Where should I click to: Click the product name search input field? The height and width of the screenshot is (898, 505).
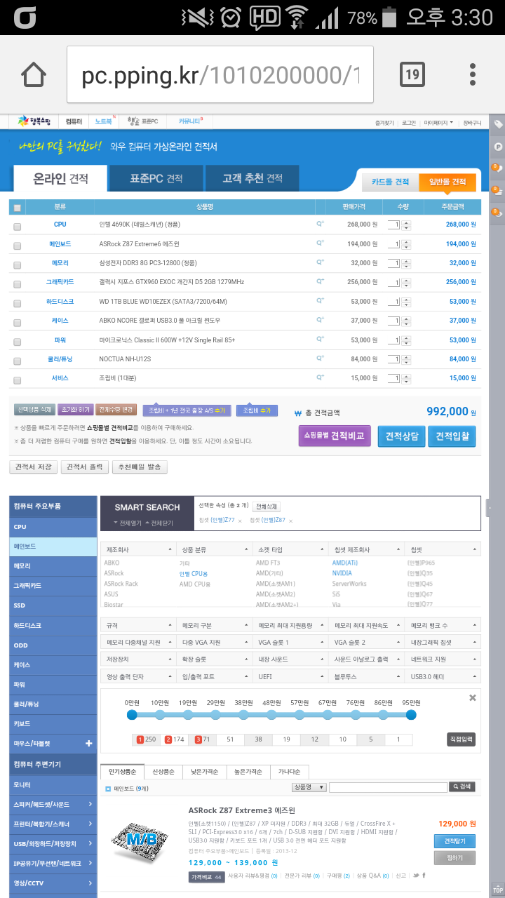pyautogui.click(x=388, y=787)
